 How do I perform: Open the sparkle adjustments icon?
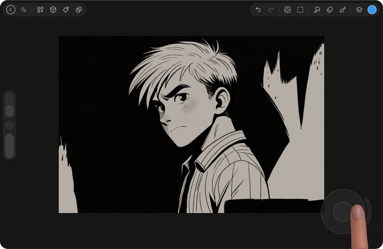click(66, 10)
